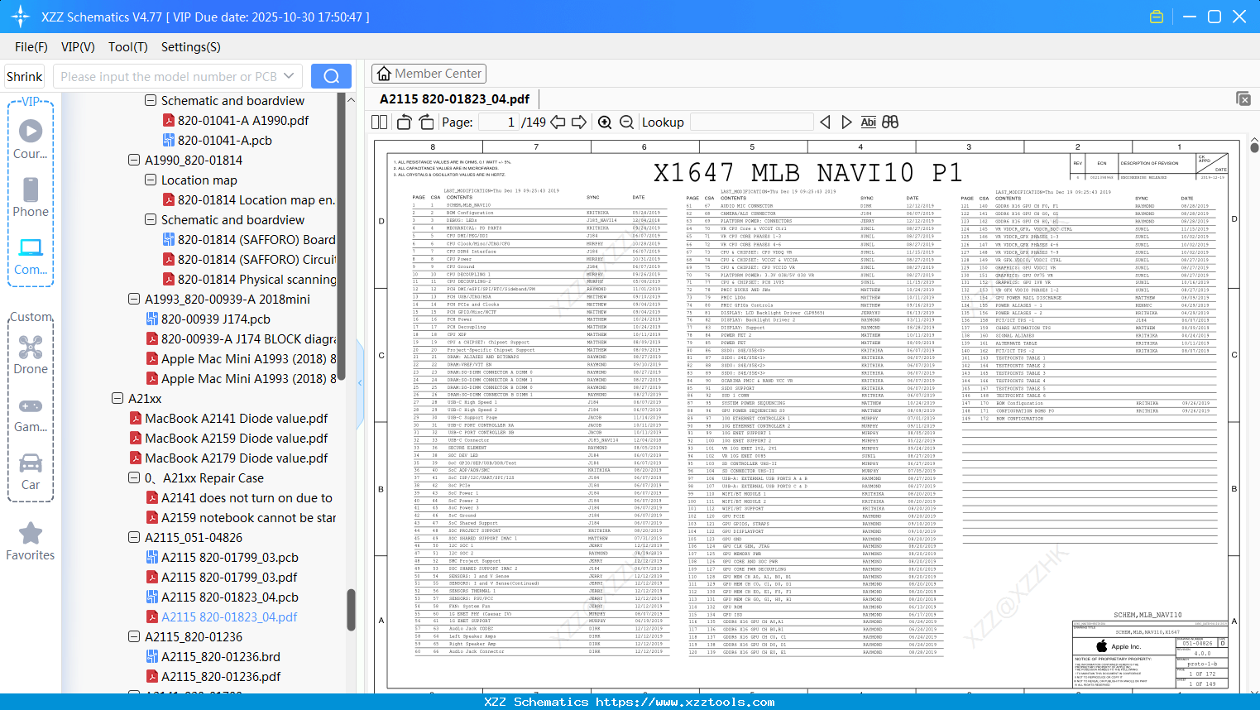Image resolution: width=1260 pixels, height=710 pixels.
Task: Collapse Schematic and boardview under A1990_820-01814
Action: tap(151, 219)
